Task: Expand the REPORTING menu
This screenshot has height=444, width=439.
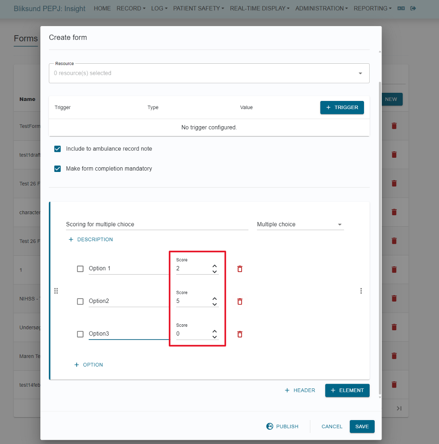Action: pos(372,9)
